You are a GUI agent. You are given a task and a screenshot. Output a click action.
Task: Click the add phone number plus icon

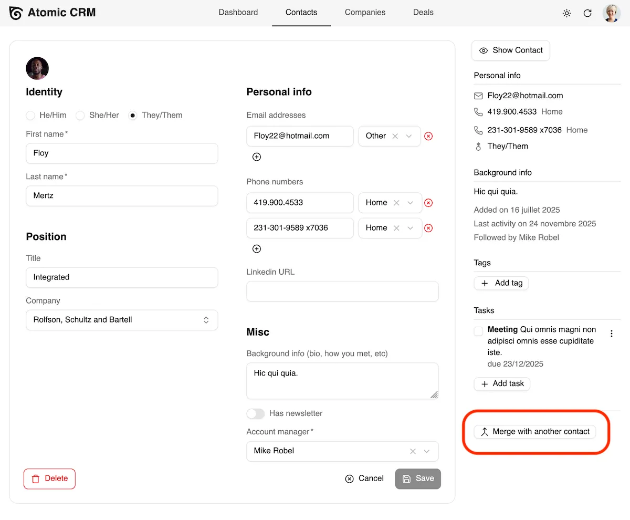click(x=256, y=248)
